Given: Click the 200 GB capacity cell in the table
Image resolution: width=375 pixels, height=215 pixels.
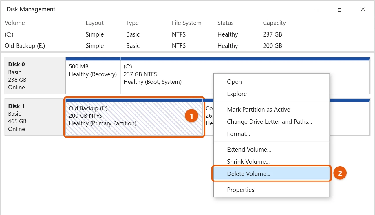Looking at the screenshot, I should click(x=272, y=46).
